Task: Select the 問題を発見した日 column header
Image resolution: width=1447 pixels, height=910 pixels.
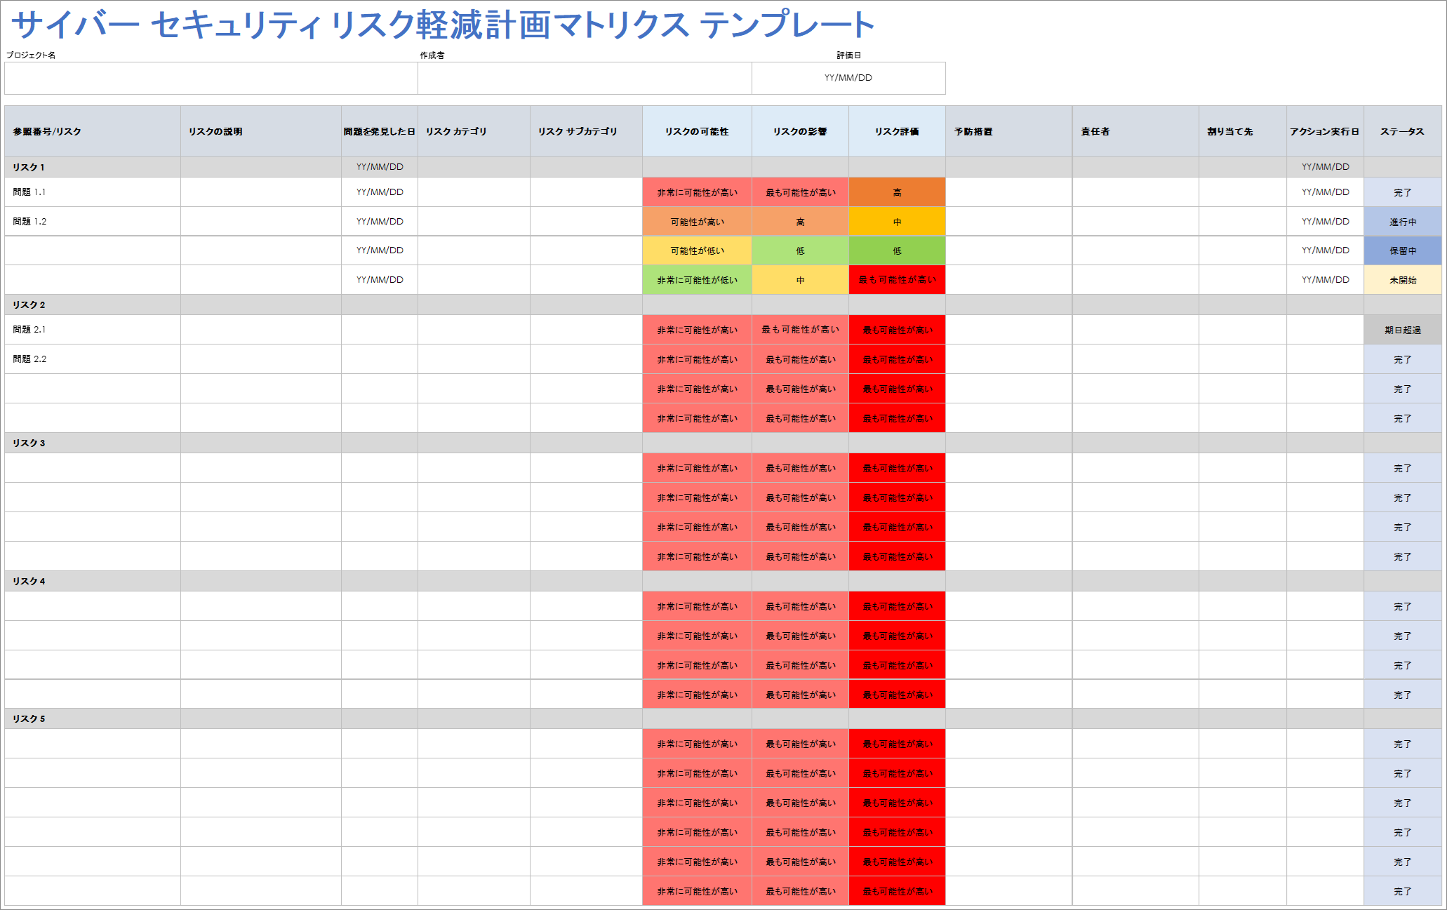Action: pyautogui.click(x=380, y=131)
